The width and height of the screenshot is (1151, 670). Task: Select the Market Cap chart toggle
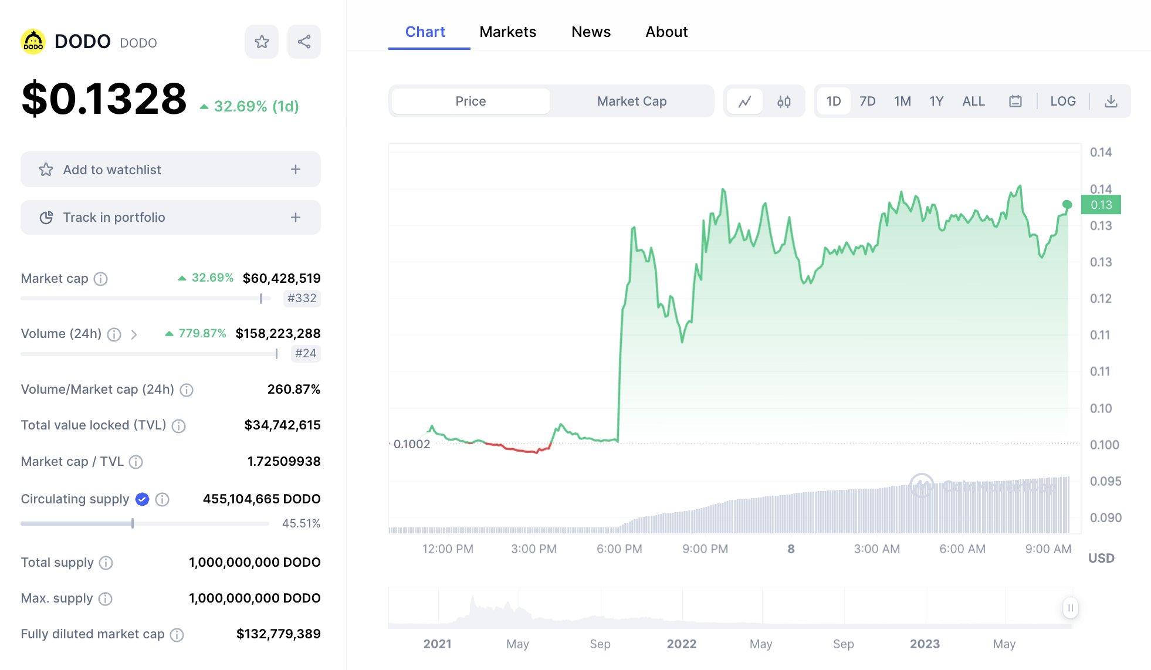point(631,101)
